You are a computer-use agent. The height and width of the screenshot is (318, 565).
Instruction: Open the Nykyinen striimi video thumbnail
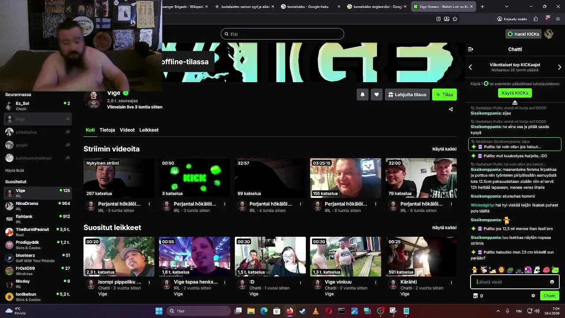tap(119, 178)
